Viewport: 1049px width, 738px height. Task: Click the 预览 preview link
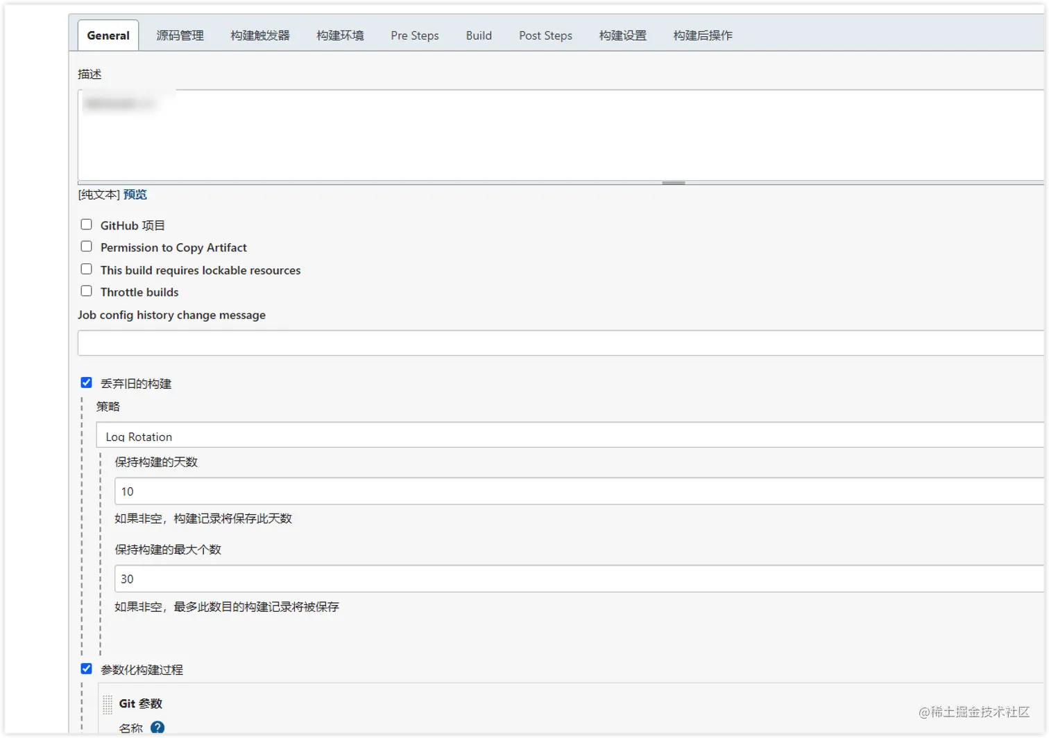[x=135, y=195]
